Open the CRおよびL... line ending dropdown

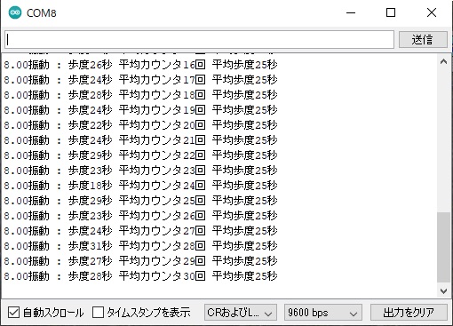coord(241,313)
